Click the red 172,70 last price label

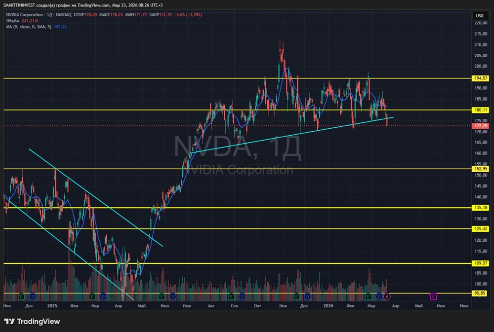(480, 126)
